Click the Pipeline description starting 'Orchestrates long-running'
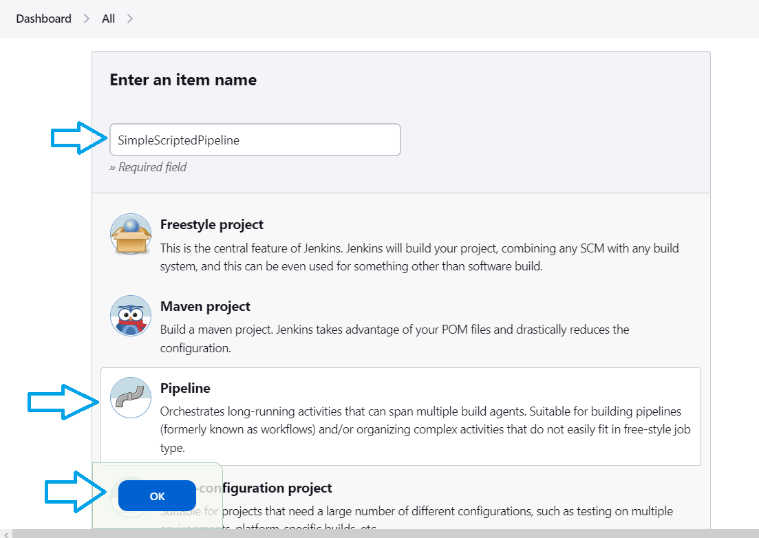Viewport: 759px width, 538px height. point(425,429)
